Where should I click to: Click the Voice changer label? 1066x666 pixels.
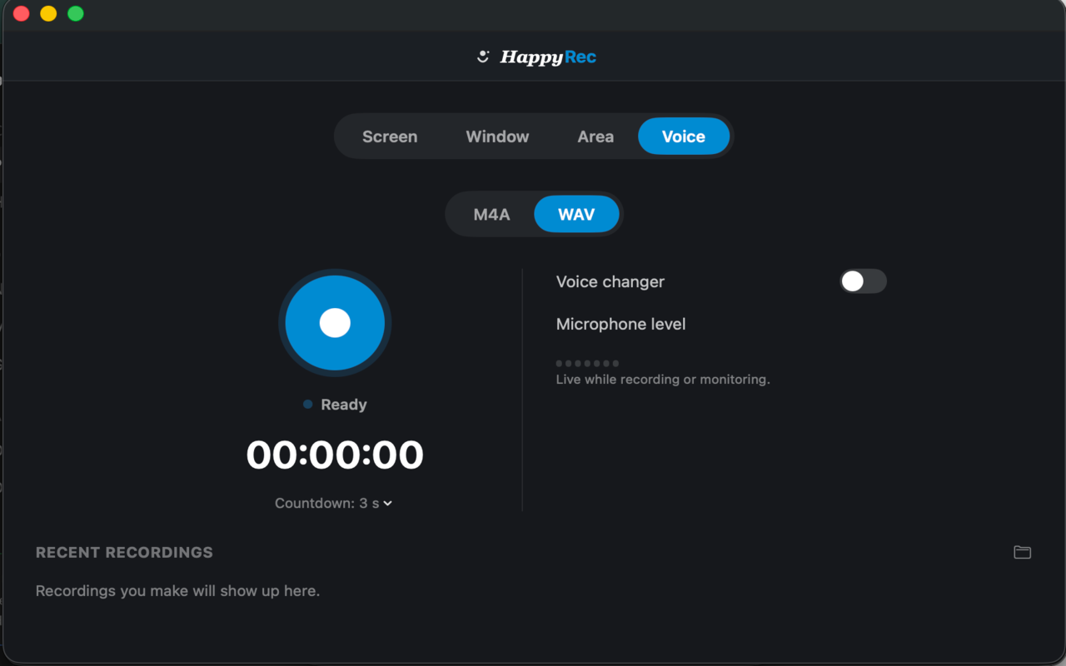[610, 281]
